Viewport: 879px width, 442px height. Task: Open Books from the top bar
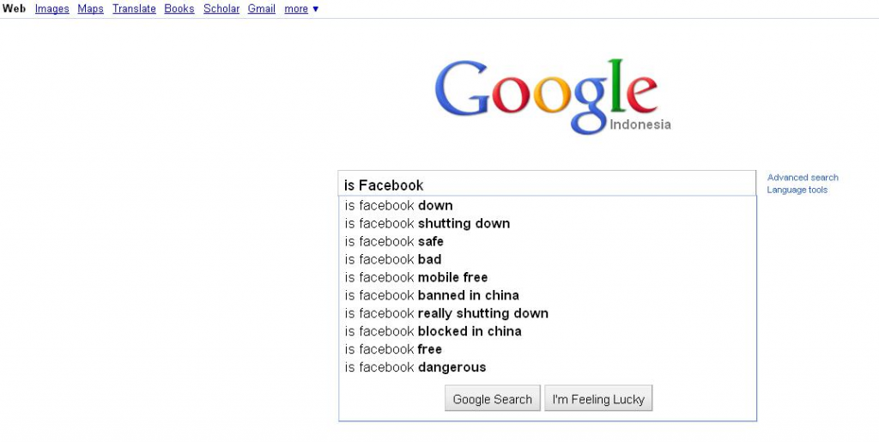(179, 9)
